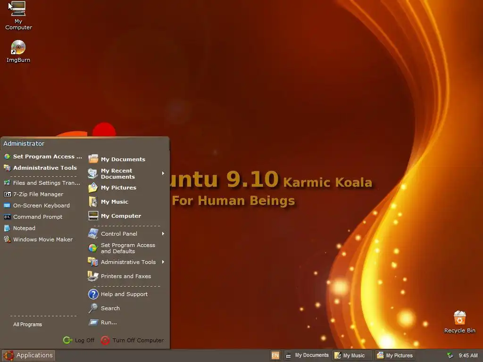The height and width of the screenshot is (362, 483).
Task: Click the Log Off arrow icon
Action: point(68,340)
